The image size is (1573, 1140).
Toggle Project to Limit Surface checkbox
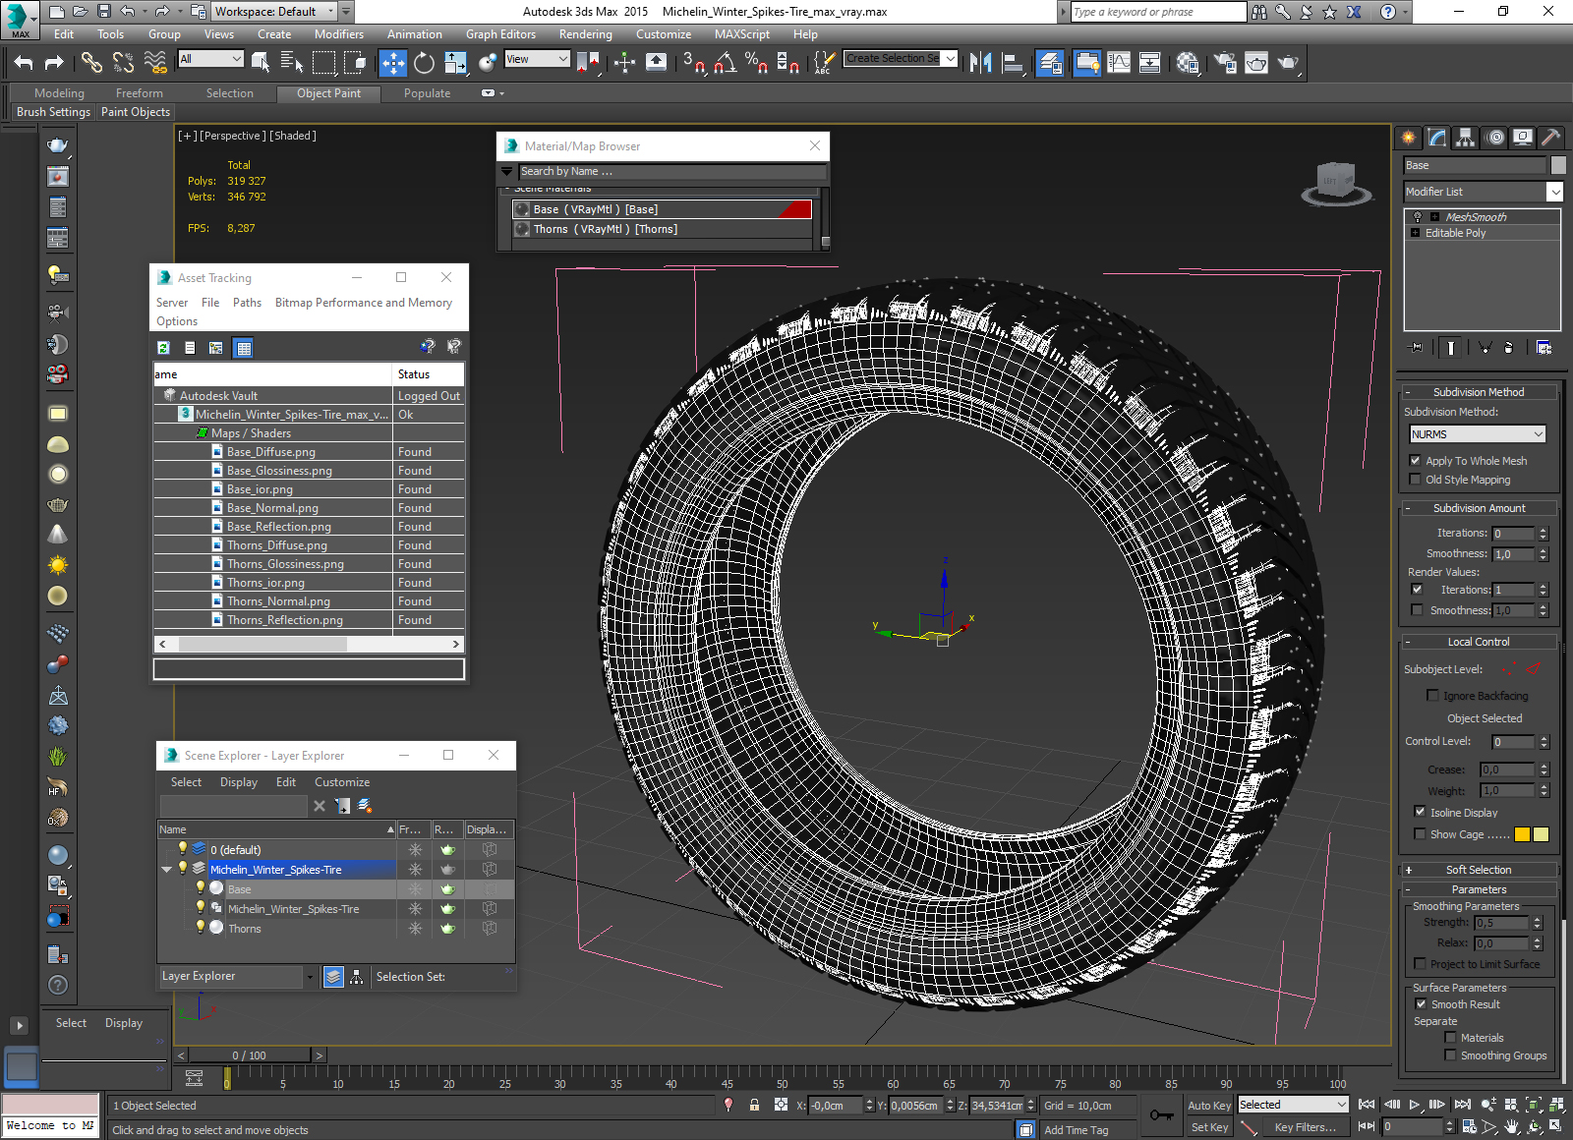tap(1420, 964)
